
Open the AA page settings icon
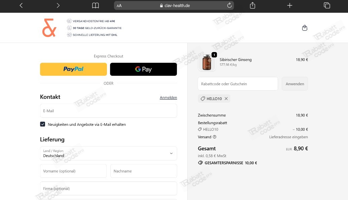coord(119,5)
